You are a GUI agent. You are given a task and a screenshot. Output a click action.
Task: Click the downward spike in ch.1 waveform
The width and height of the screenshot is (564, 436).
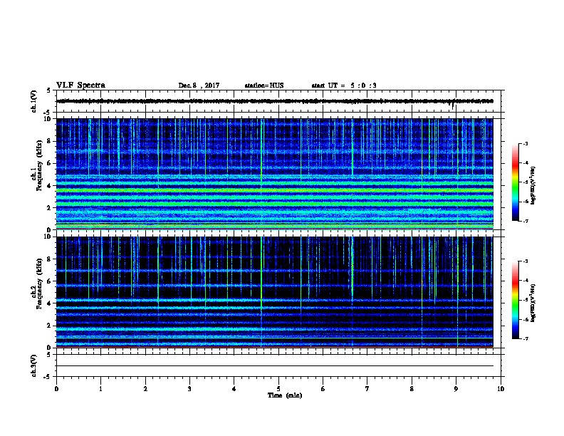[452, 105]
